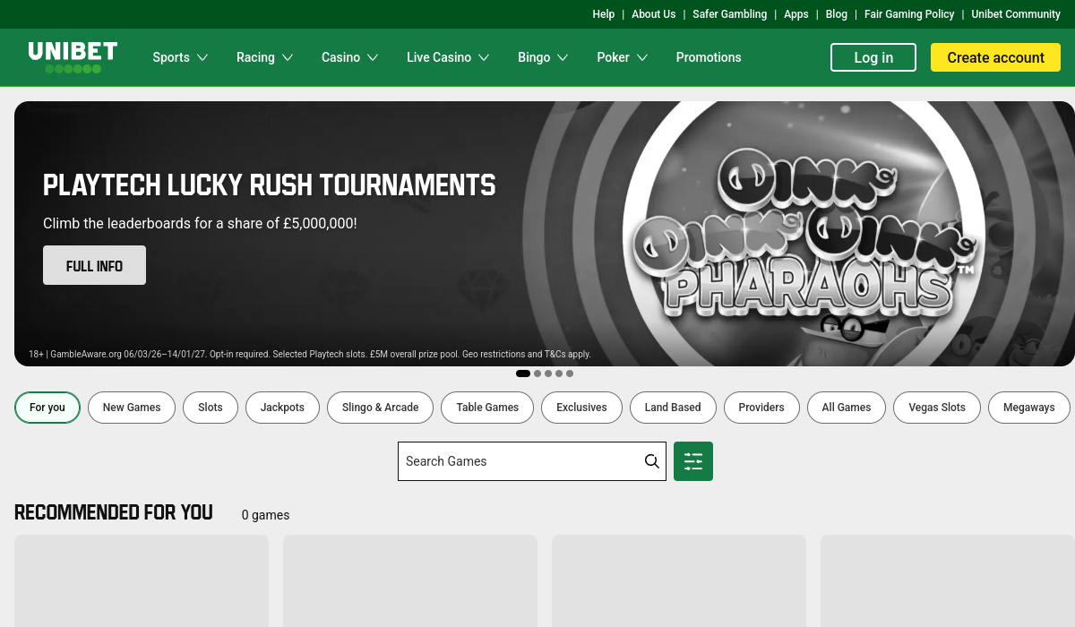Open the Unibet Community link
This screenshot has width=1075, height=627.
click(1016, 14)
